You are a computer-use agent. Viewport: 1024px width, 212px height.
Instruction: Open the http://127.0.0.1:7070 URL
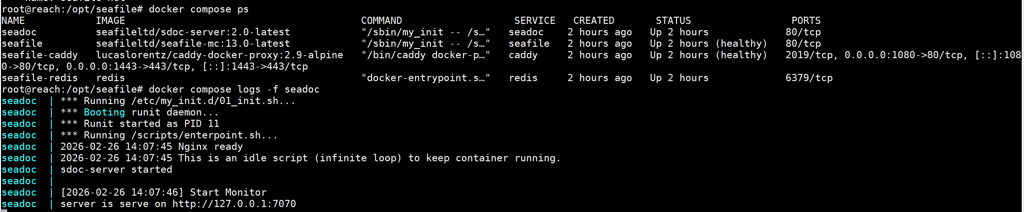coord(234,204)
